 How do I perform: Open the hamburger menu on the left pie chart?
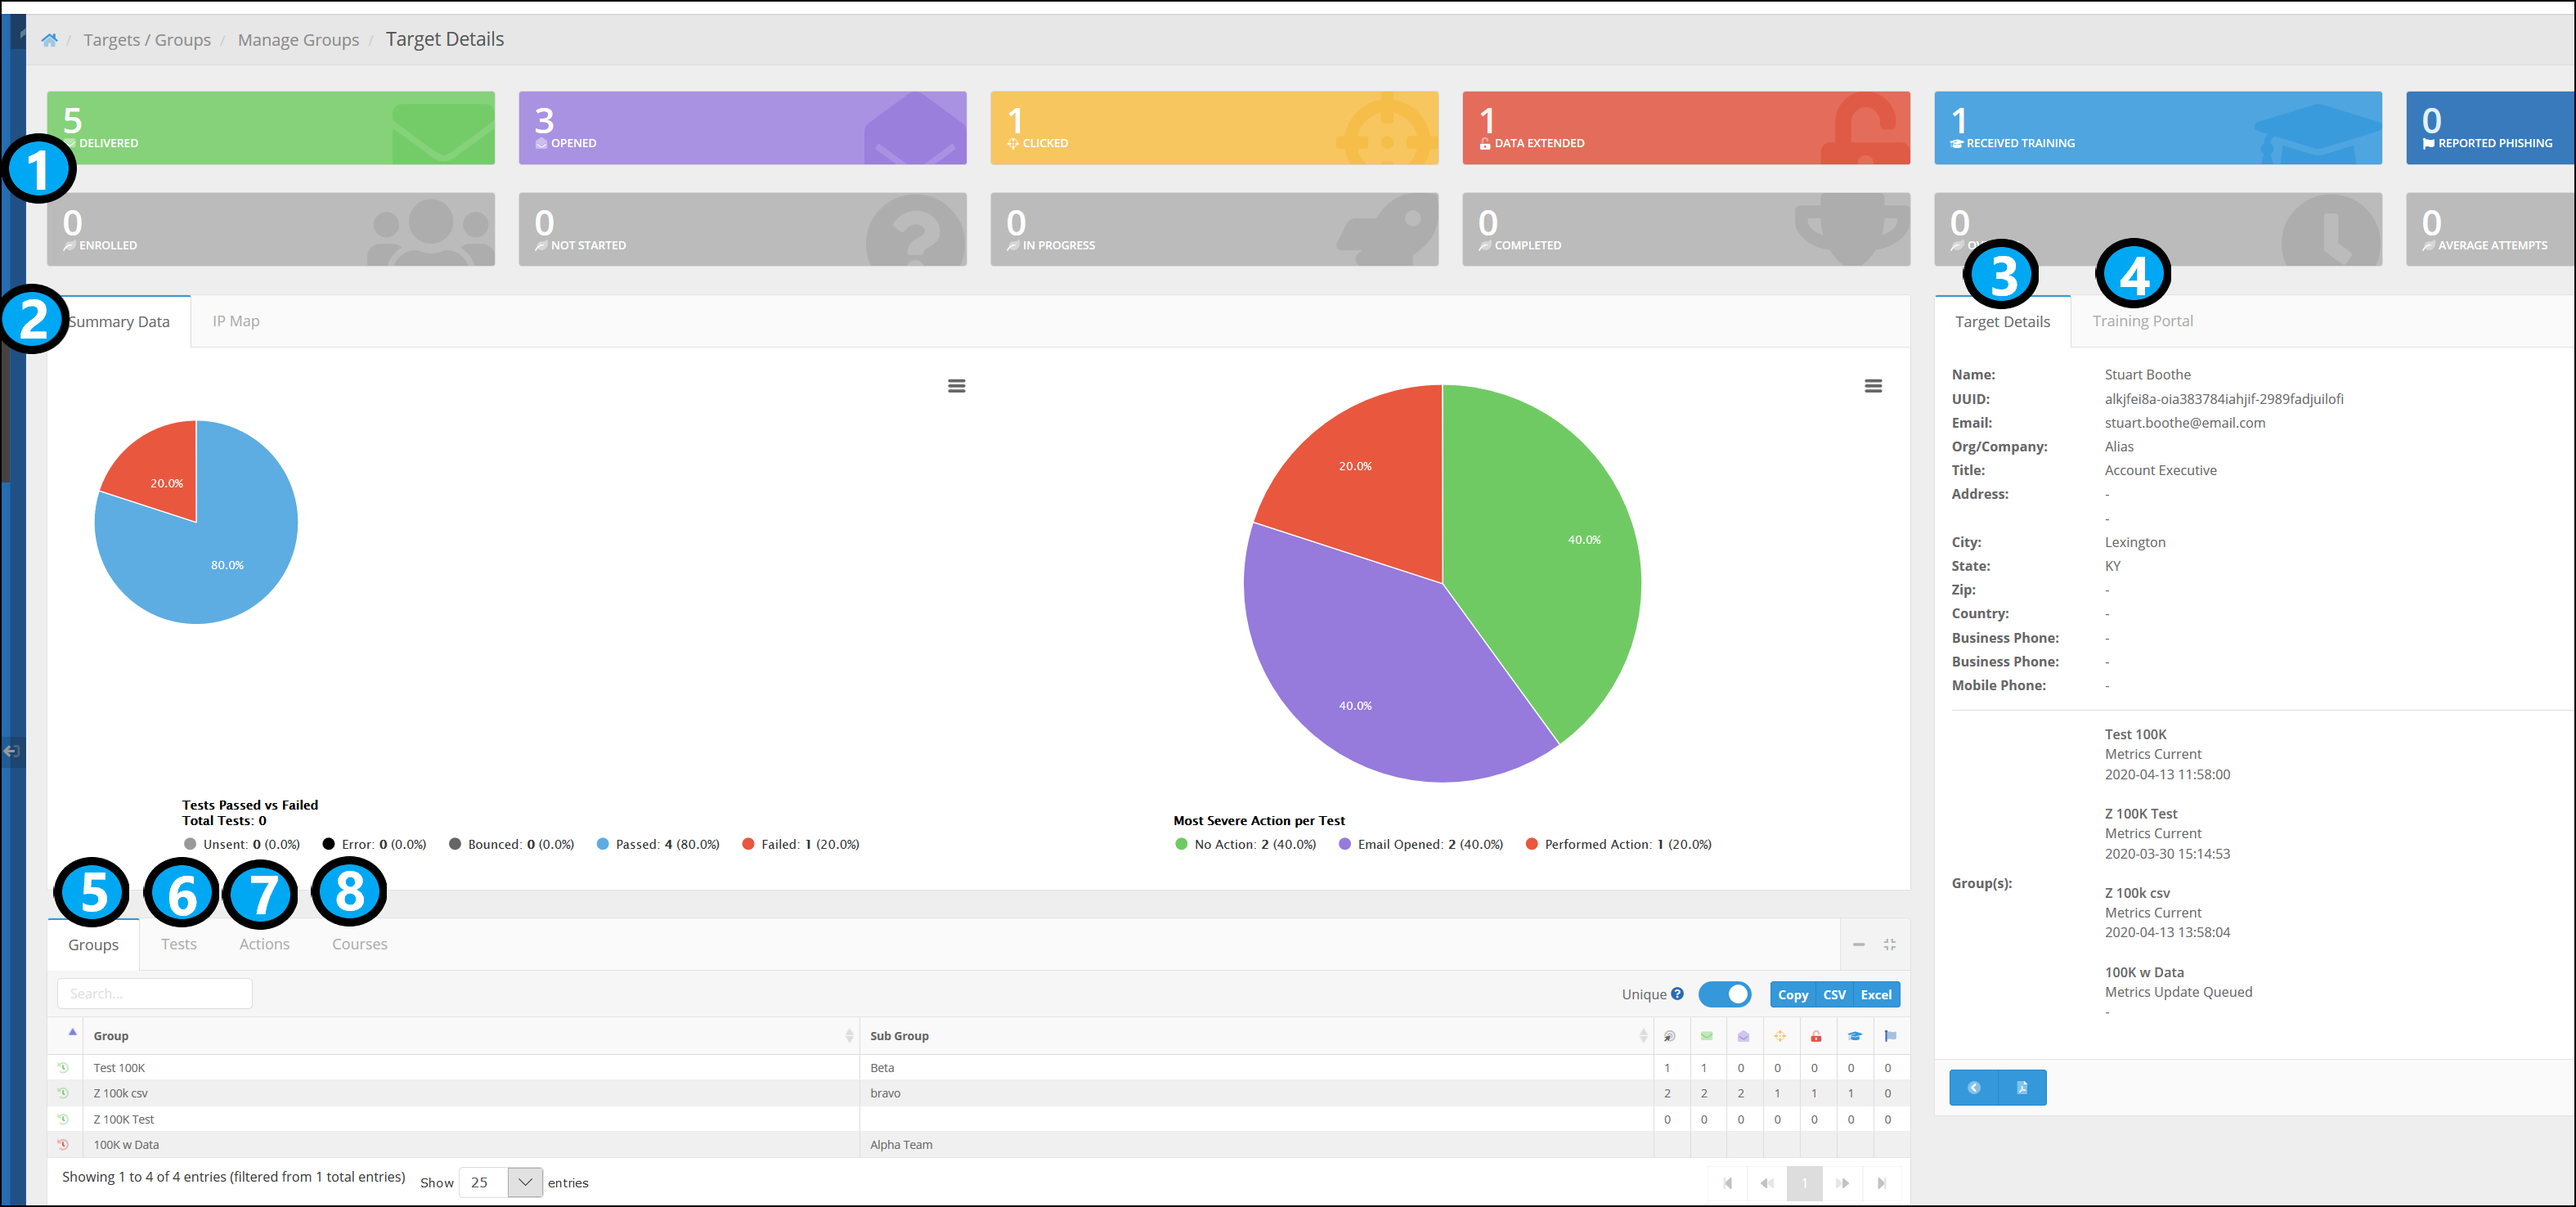coord(957,385)
